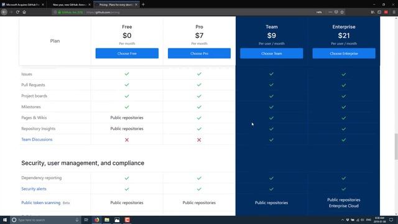Reset the page zoom level indicator

pyautogui.click(x=319, y=12)
